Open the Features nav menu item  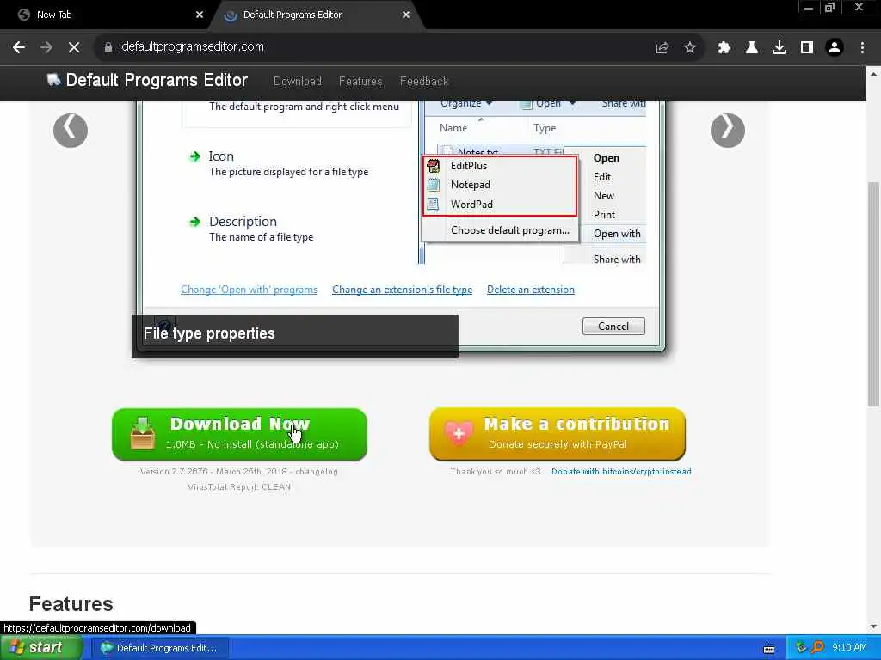point(360,82)
